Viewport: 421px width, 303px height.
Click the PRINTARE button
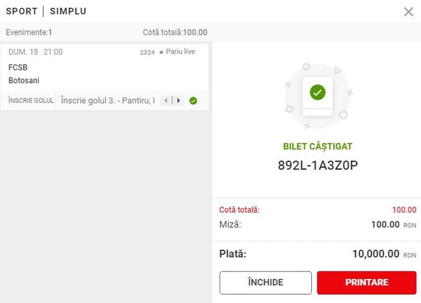pos(367,282)
